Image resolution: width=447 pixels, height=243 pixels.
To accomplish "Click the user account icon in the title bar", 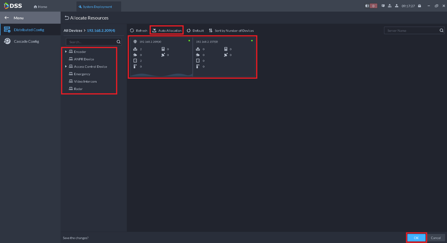I will [396, 6].
